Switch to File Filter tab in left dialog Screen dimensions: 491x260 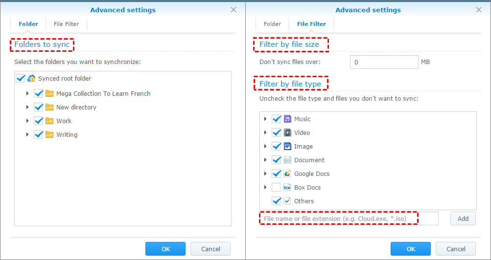[x=66, y=23]
